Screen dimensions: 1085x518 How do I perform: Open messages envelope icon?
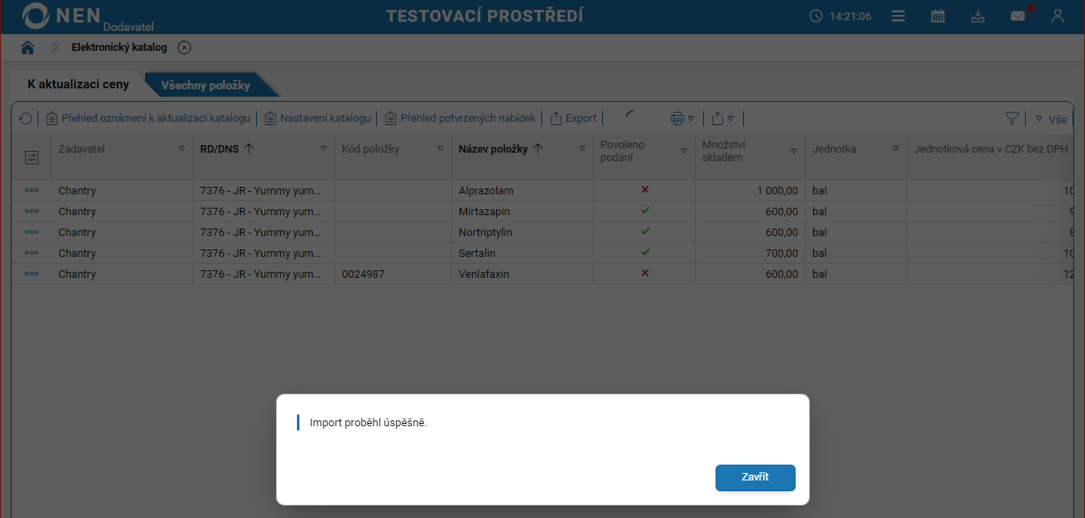point(1017,16)
